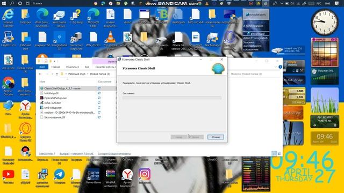Expand the Explorer ribbon chevron
The image size is (344, 193).
point(276,66)
